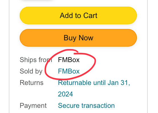Screen dimensions: 158x113
Task: Click the word Buy in the orange button
Action: point(70,38)
